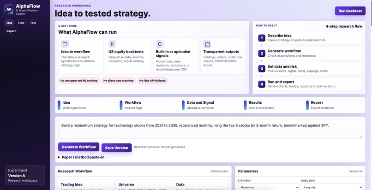Open the Describe idea step card
Screen dimensions: 372x190
(309, 38)
